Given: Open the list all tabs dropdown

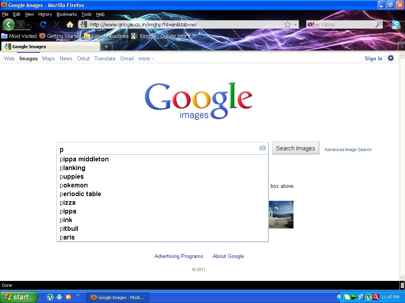Looking at the screenshot, I should coord(402,47).
